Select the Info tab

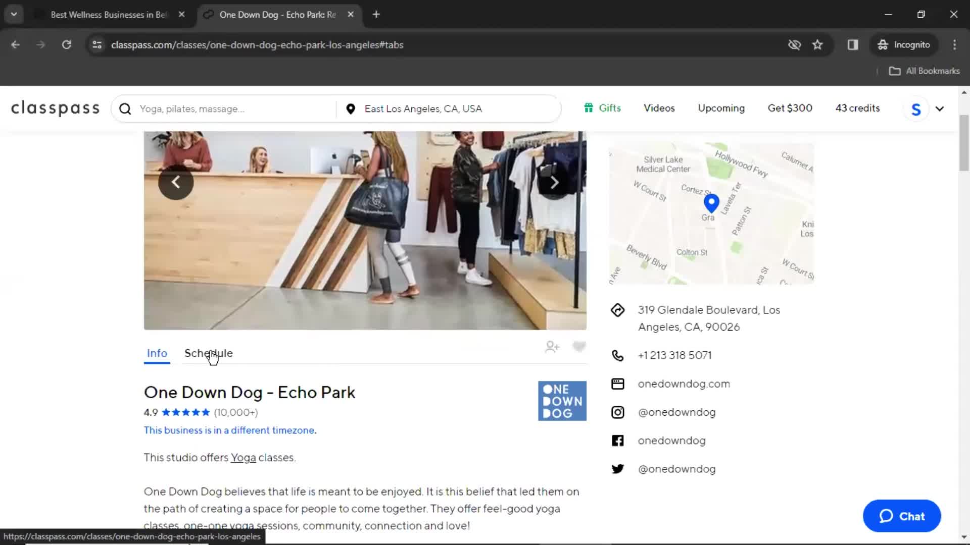coord(157,353)
